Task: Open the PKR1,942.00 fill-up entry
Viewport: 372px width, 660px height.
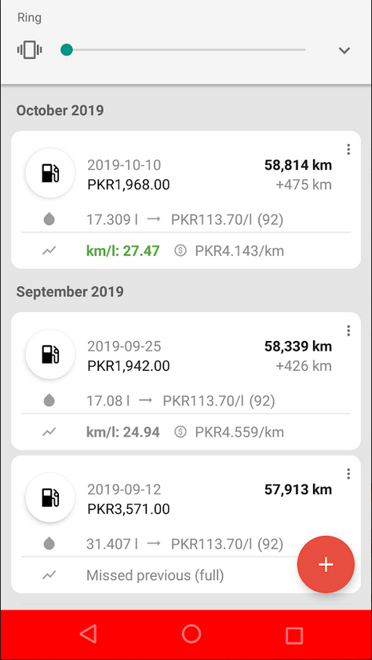Action: [186, 381]
